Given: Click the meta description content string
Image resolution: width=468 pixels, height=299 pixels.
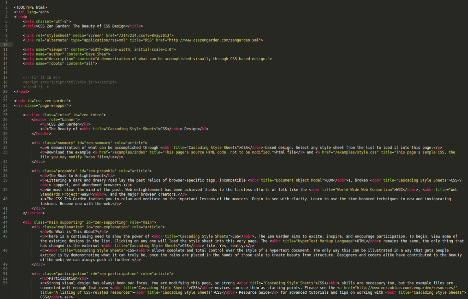Looking at the screenshot, I should (x=182, y=58).
